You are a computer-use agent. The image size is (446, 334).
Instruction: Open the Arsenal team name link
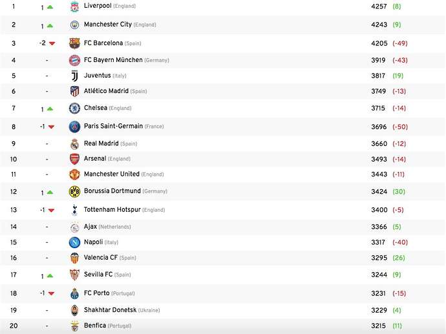coord(95,159)
